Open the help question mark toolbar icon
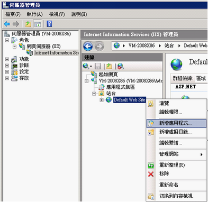208x202 pixels. 49,24
